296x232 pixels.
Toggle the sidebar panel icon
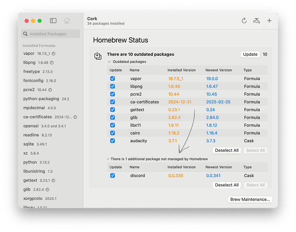[x=53, y=21]
